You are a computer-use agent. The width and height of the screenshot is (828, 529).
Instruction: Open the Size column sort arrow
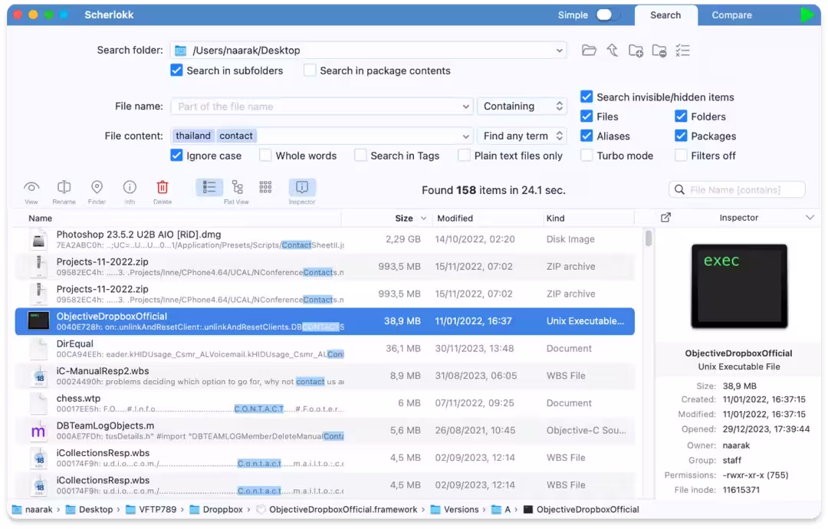[423, 218]
